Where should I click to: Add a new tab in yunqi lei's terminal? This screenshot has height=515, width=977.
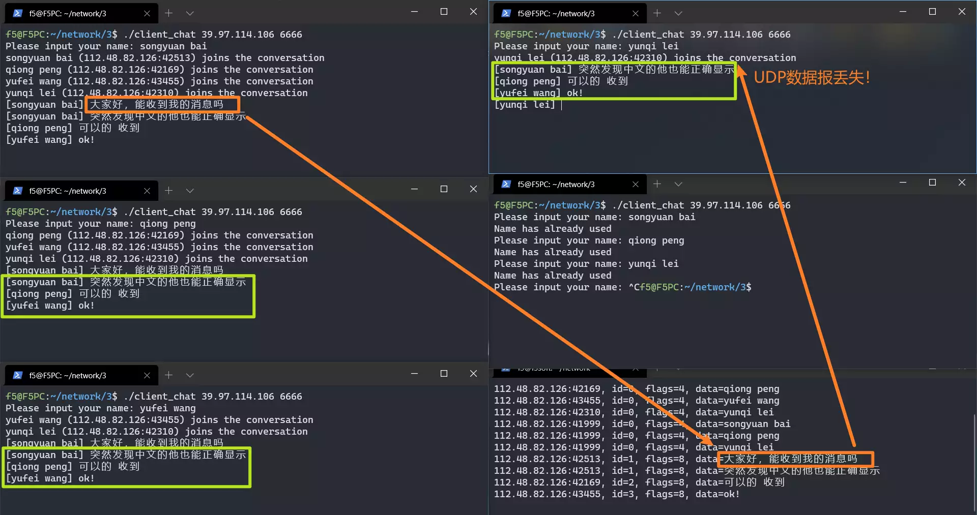pos(657,13)
